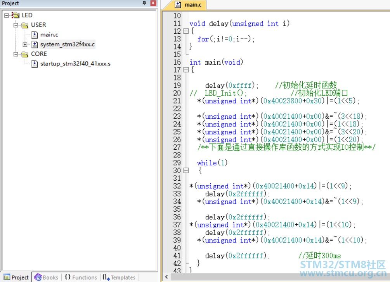Collapse the LED project root node
The image size is (390, 282).
point(7,15)
